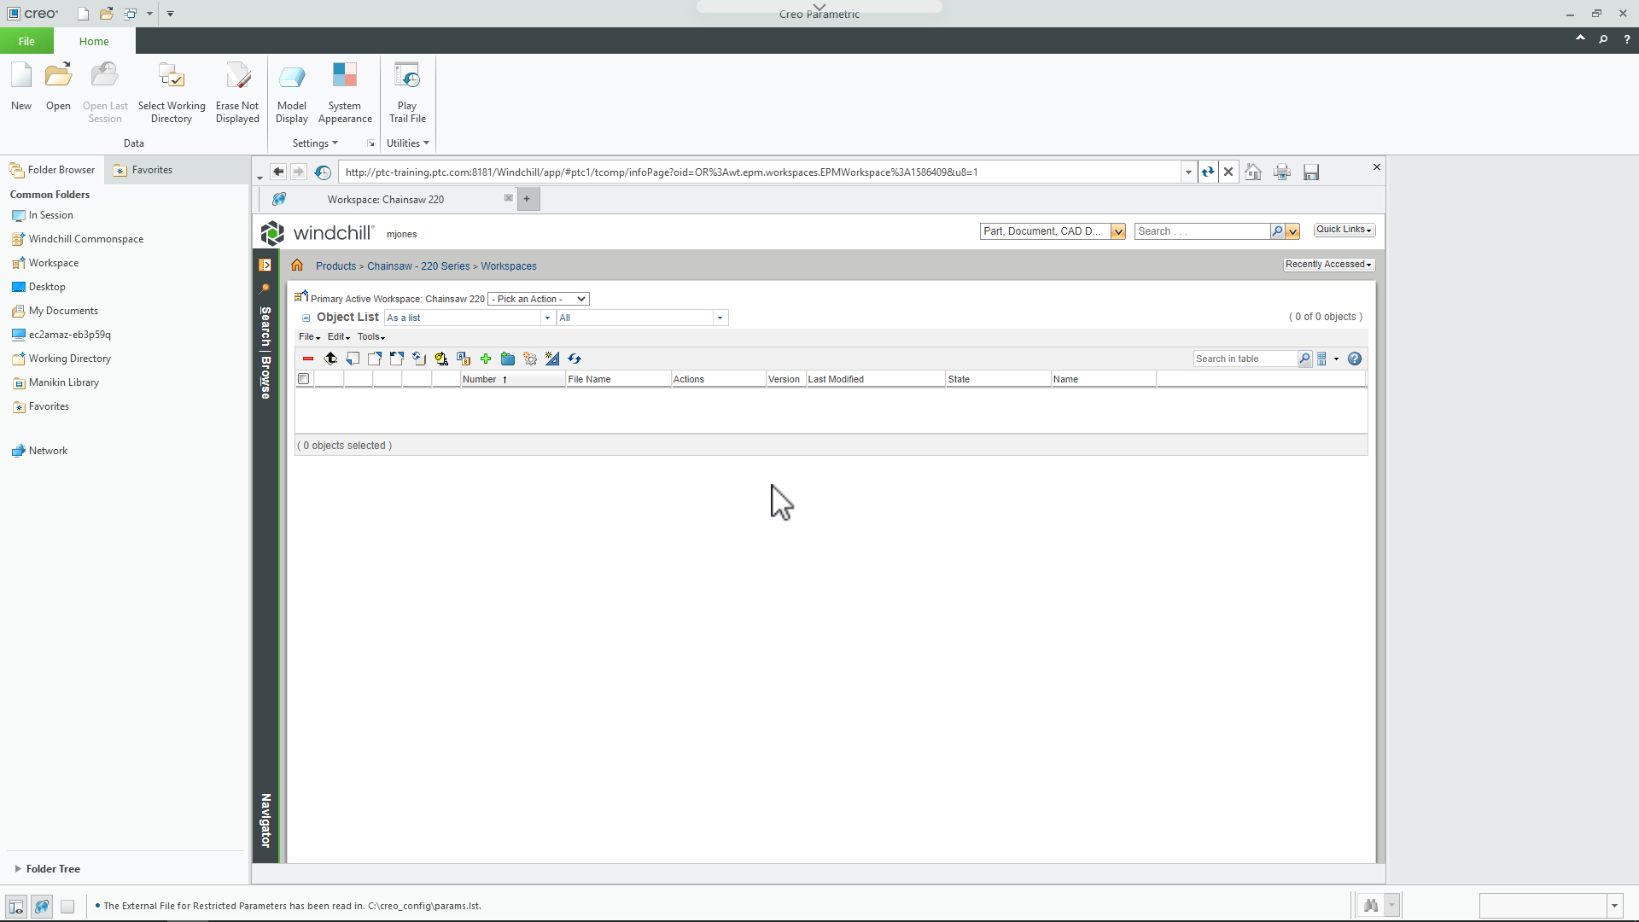This screenshot has height=922, width=1639.
Task: Select Working Directory from the ribbon
Action: tap(171, 91)
